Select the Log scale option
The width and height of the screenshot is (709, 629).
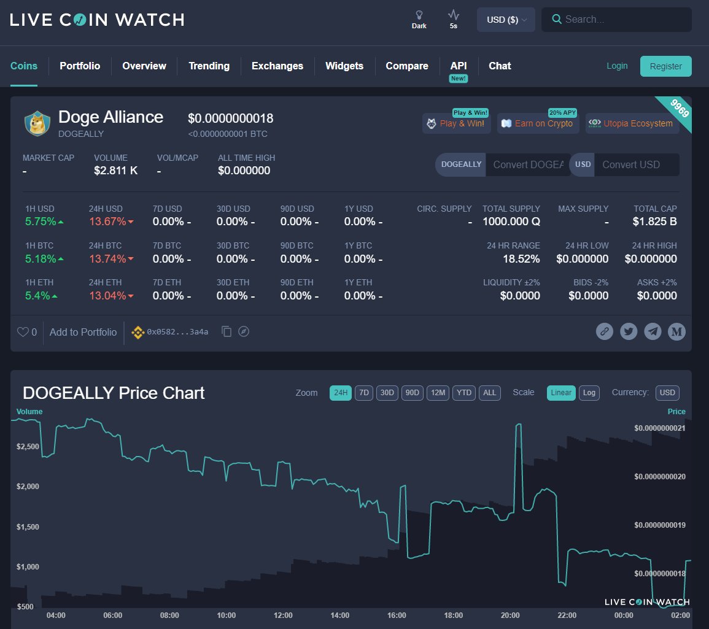tap(589, 393)
